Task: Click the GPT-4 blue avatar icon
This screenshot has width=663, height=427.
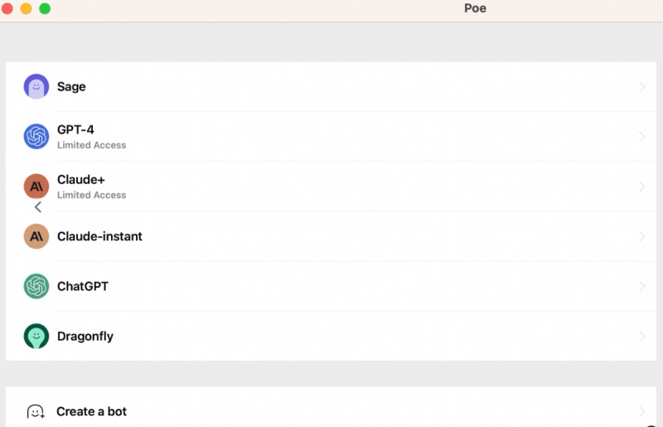Action: point(36,137)
